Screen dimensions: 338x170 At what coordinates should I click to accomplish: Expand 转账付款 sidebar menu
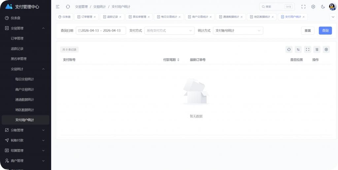click(25, 140)
